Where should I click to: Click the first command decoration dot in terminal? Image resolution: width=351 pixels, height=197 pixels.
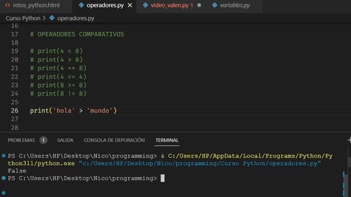(4, 155)
